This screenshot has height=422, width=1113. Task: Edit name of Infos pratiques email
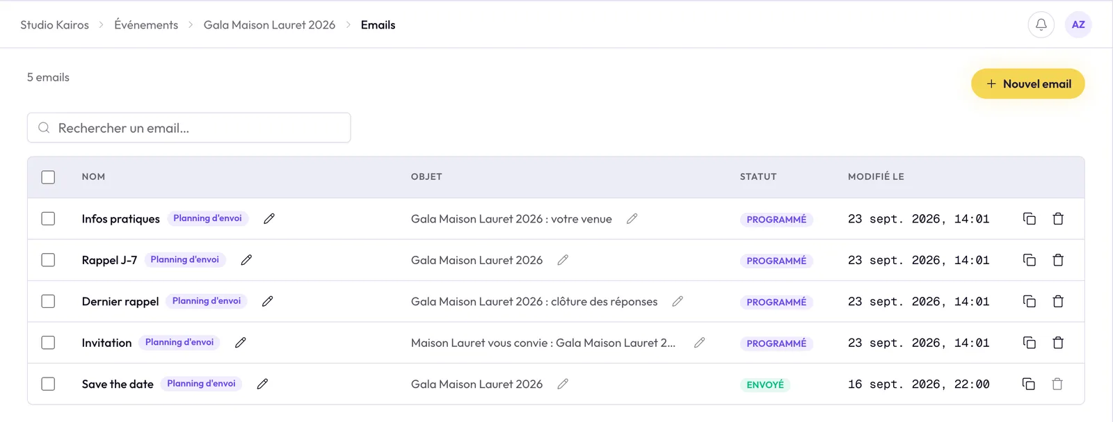269,218
